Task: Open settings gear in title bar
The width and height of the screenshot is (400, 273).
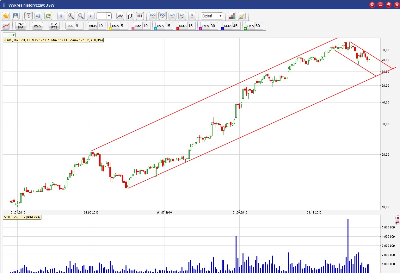Action: [372, 5]
